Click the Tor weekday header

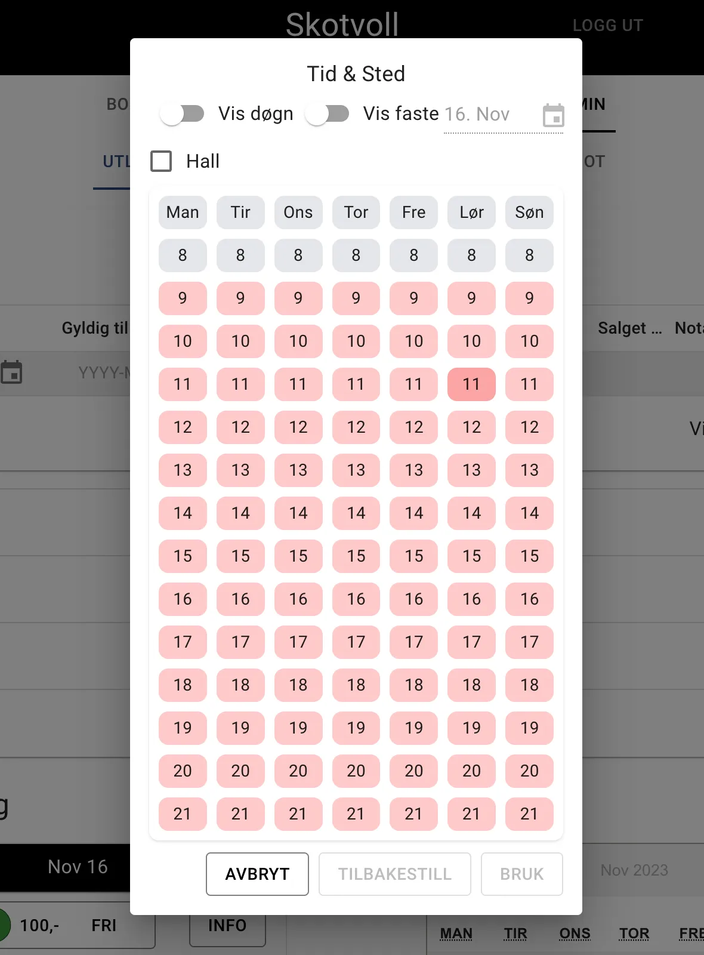[x=356, y=212]
